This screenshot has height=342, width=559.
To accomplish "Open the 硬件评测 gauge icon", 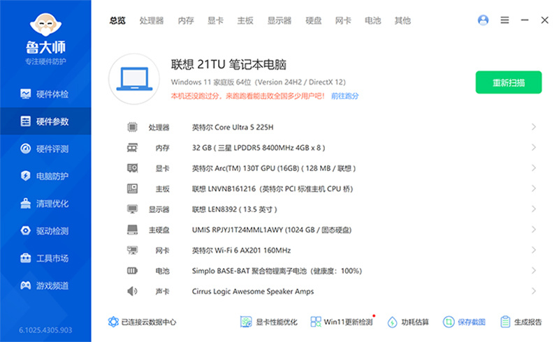I will [25, 149].
